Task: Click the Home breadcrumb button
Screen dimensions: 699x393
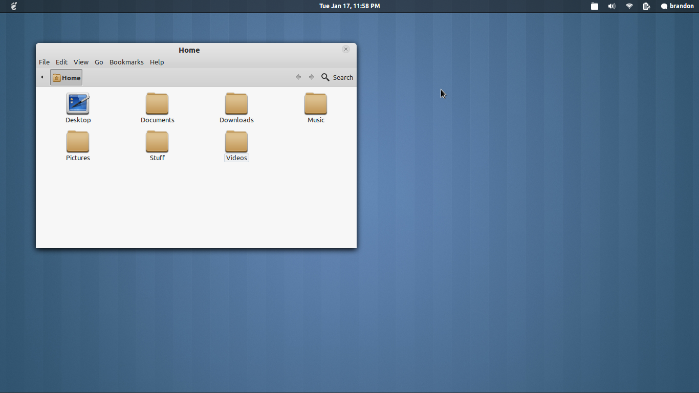Action: coord(66,77)
